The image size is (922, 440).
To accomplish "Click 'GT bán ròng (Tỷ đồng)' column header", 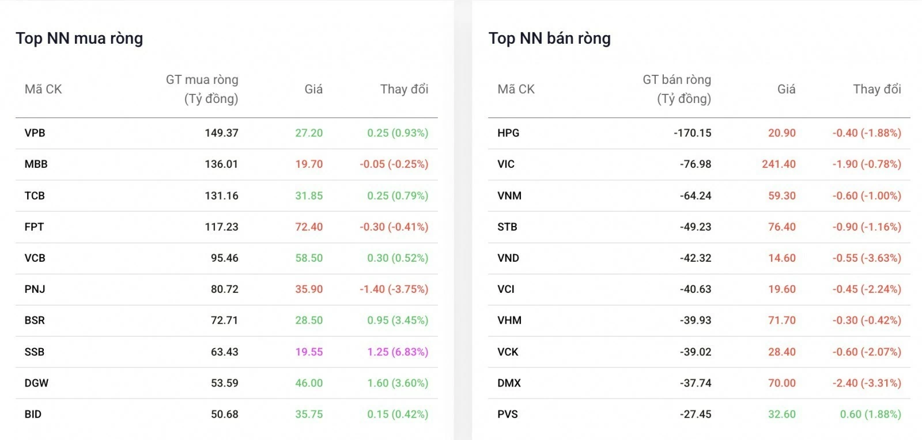I will (677, 89).
